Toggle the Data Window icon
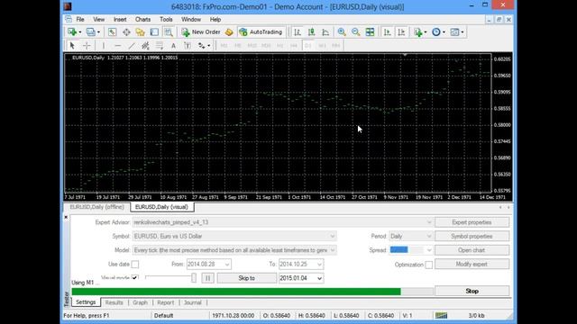The height and width of the screenshot is (324, 577). [126, 32]
